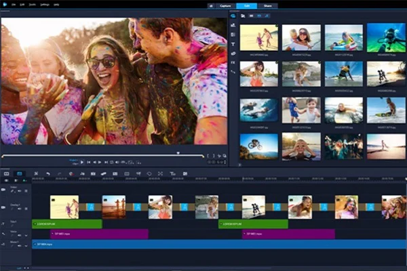The width and height of the screenshot is (407, 271).
Task: Switch to Storyboard view
Action: 7,173
